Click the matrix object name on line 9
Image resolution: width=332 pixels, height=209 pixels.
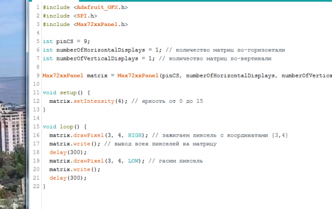pyautogui.click(x=97, y=76)
